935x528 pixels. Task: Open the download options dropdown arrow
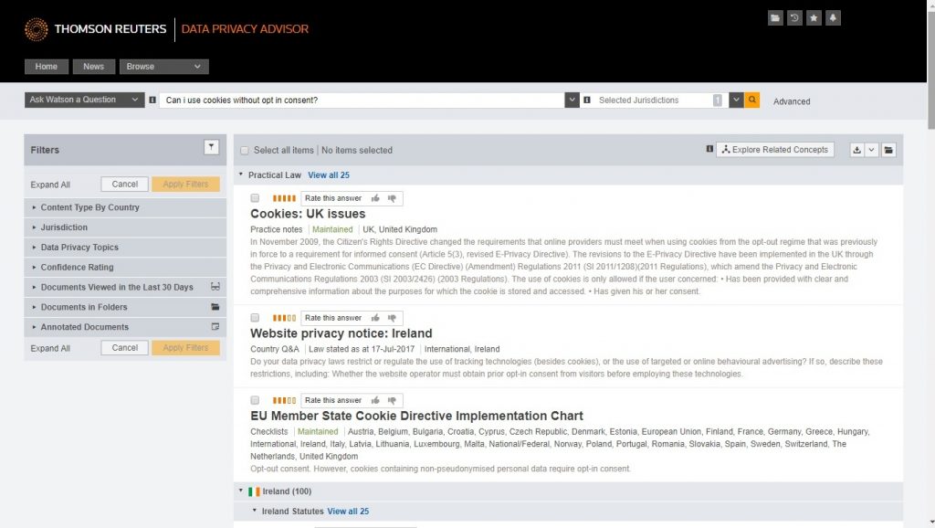pyautogui.click(x=871, y=150)
